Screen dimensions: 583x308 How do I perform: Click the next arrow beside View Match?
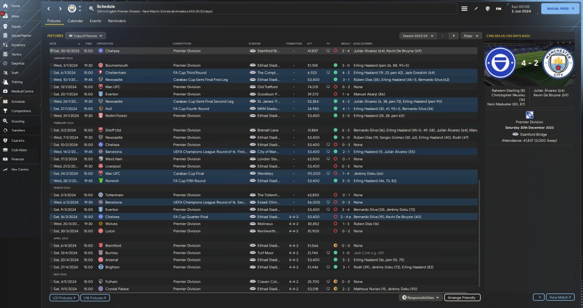(x=539, y=297)
